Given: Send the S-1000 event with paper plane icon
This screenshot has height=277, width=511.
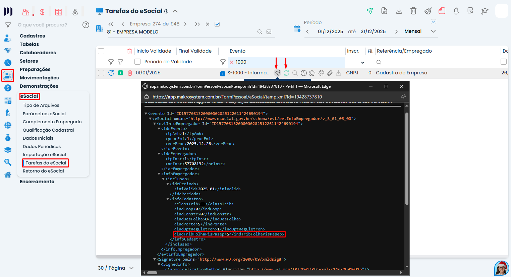Looking at the screenshot, I should click(x=277, y=73).
